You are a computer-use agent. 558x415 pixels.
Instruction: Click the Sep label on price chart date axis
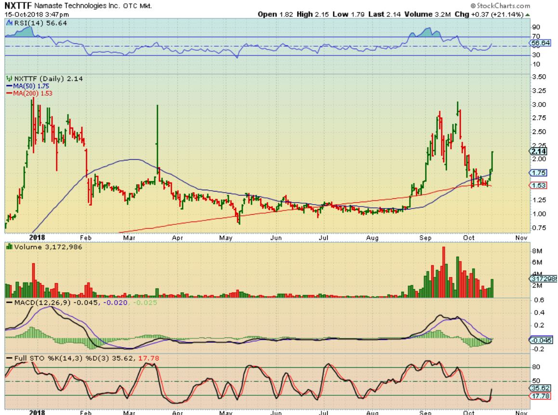[425, 237]
